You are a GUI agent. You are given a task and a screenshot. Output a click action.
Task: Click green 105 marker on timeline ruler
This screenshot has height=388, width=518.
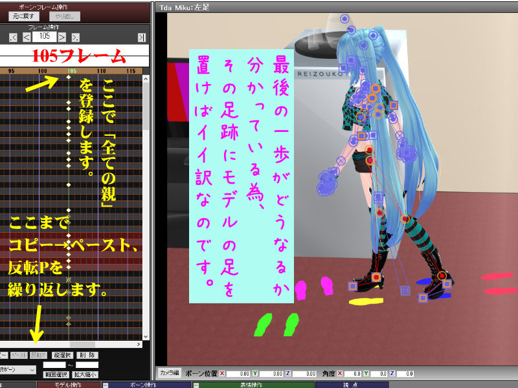tap(72, 71)
